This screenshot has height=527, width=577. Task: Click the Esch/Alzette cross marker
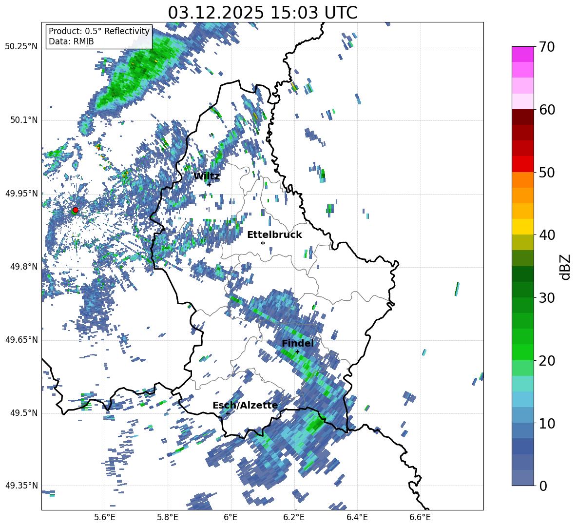228,413
